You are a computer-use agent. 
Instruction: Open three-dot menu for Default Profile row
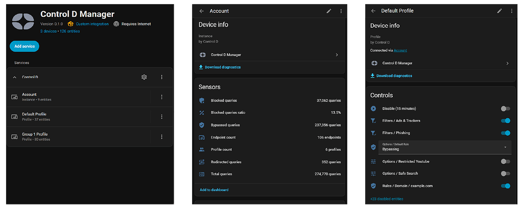tap(162, 116)
